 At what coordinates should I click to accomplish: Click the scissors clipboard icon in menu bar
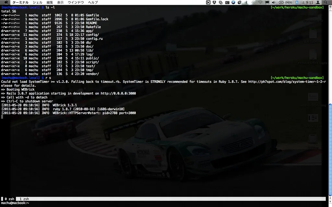pyautogui.click(x=208, y=2)
